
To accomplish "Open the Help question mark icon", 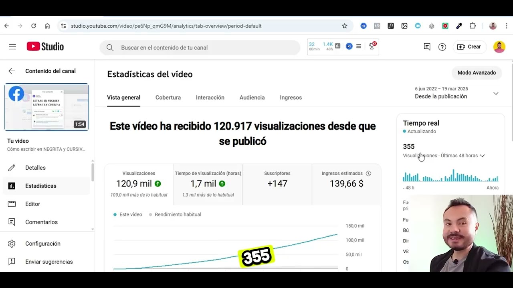I will 442,47.
